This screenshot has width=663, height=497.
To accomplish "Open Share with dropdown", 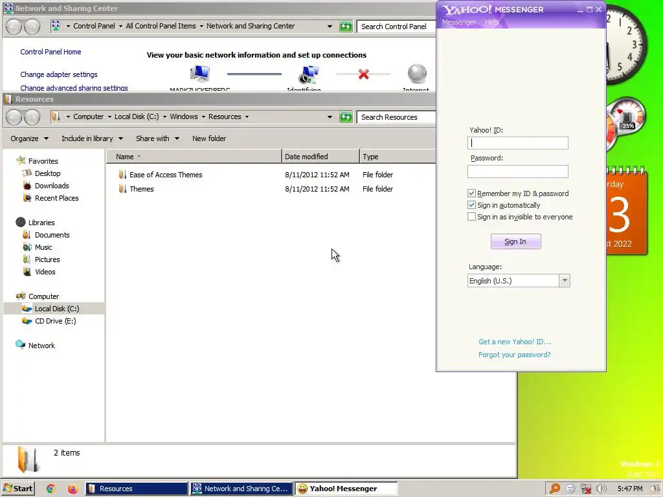I will click(x=157, y=138).
